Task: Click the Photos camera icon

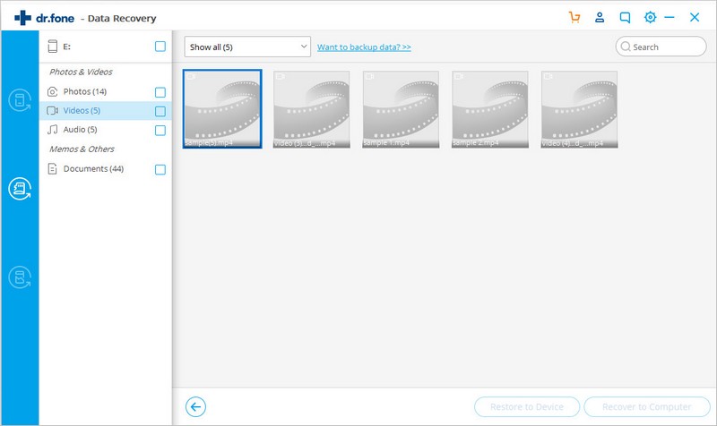Action: (53, 92)
